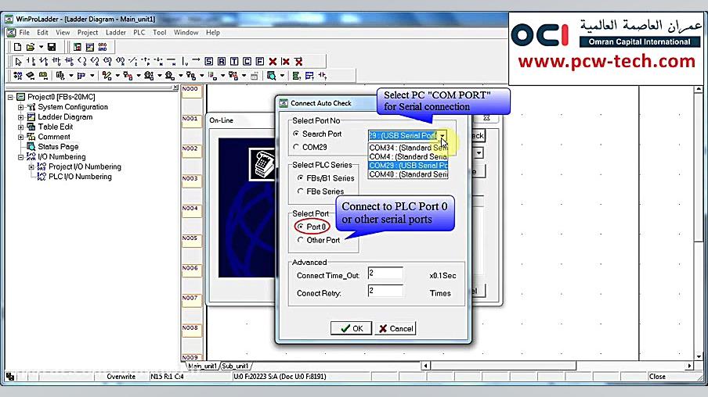The image size is (708, 397).
Task: Open the dropdown arrow next to open-file icon
Action: 41,47
